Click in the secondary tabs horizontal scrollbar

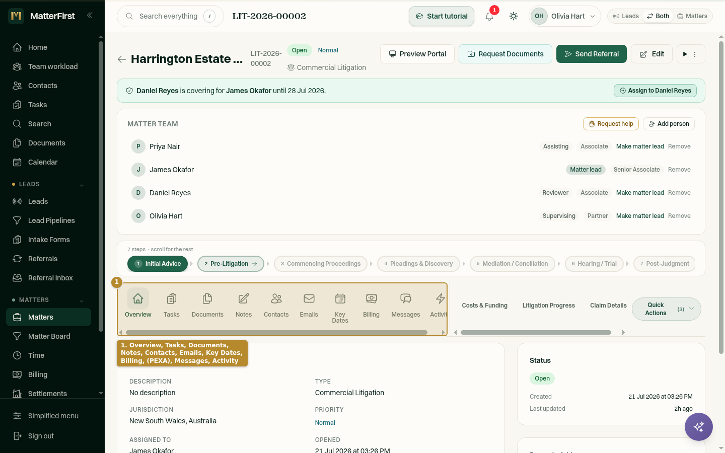pos(536,332)
